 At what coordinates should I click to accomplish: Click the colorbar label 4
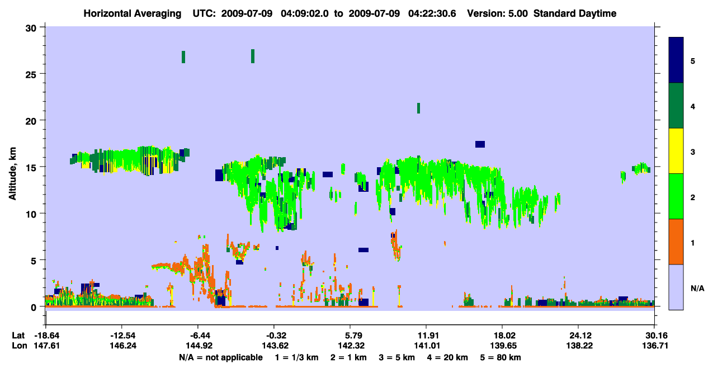[x=692, y=106]
